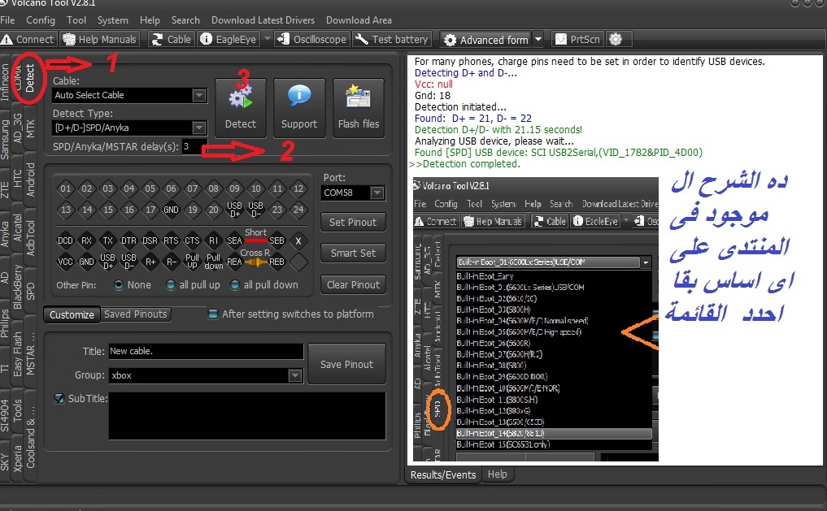The width and height of the screenshot is (827, 511).
Task: Click the Clear Pinout button
Action: [353, 284]
